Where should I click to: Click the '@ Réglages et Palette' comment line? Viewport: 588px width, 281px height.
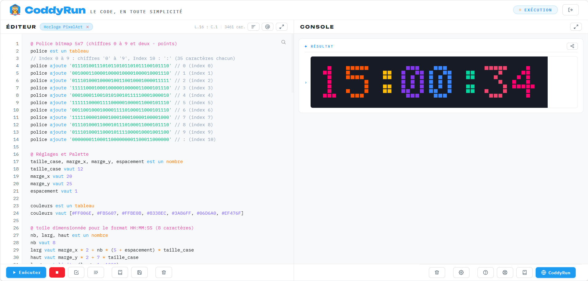coord(59,154)
